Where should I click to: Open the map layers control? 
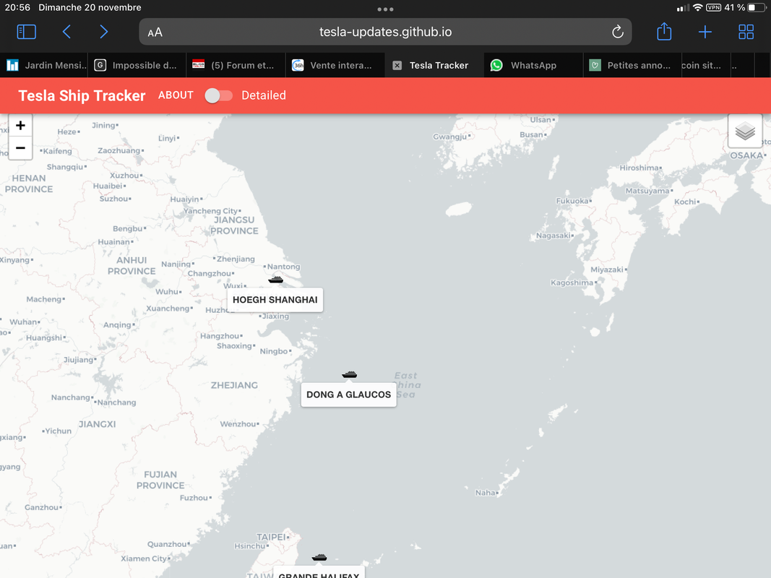745,131
